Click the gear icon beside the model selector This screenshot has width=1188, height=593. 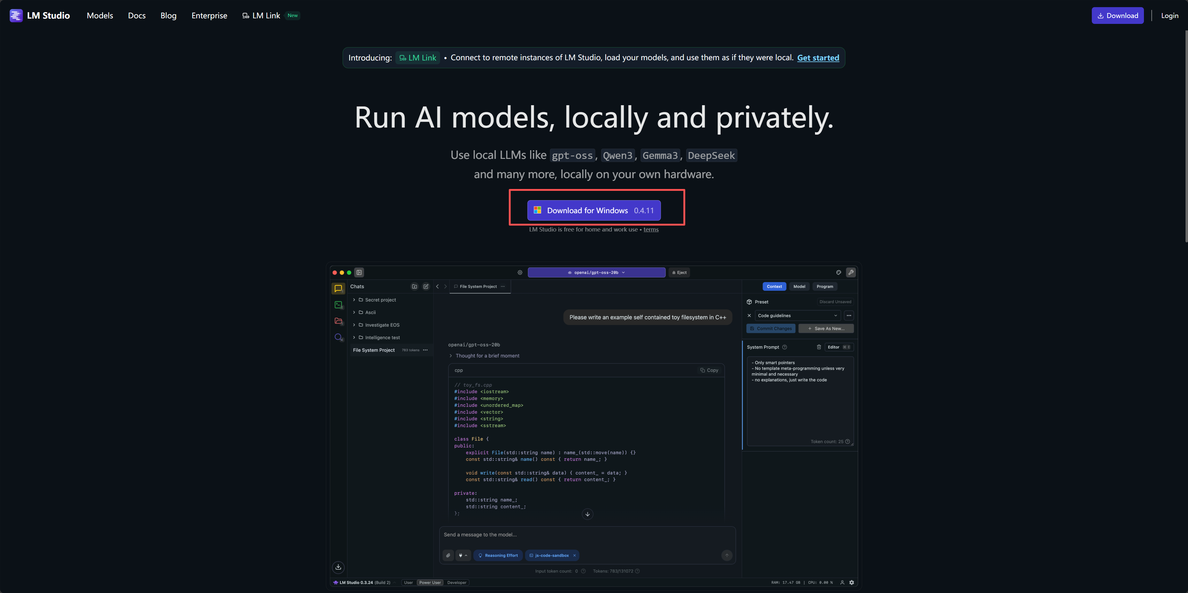(520, 272)
